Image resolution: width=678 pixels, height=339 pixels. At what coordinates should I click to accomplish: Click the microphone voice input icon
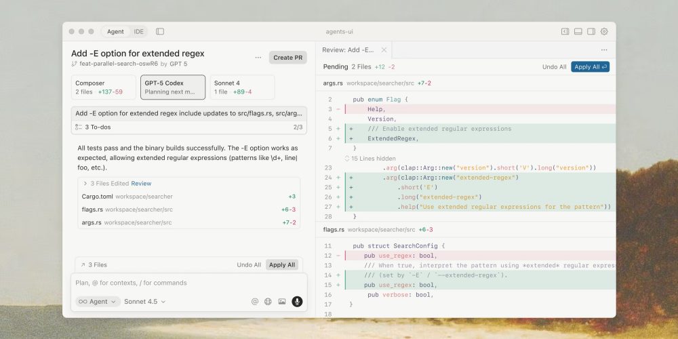tap(297, 302)
